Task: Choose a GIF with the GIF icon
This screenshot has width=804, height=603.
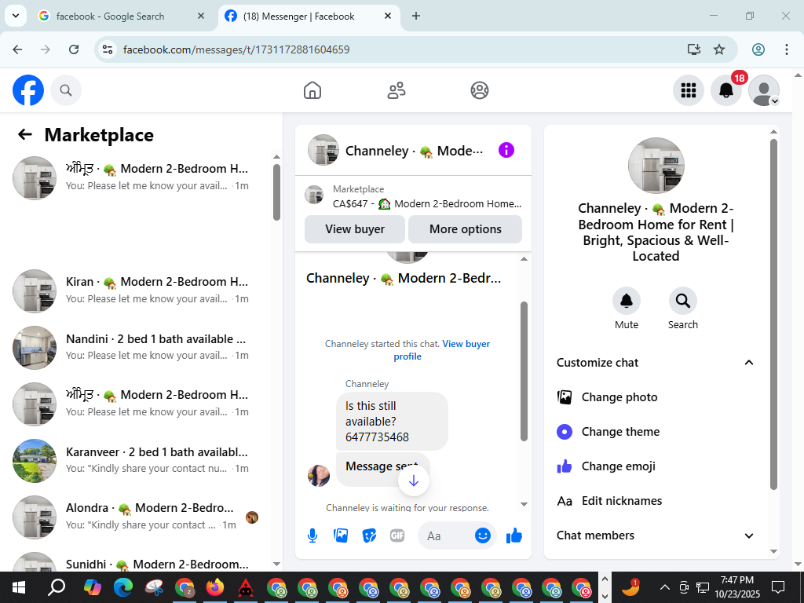Action: click(397, 535)
